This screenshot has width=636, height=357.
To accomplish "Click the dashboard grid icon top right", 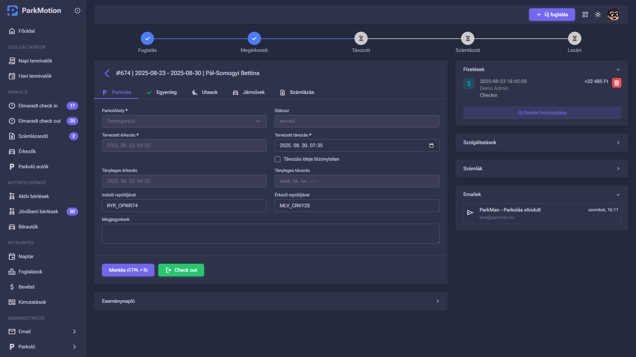I will click(585, 14).
